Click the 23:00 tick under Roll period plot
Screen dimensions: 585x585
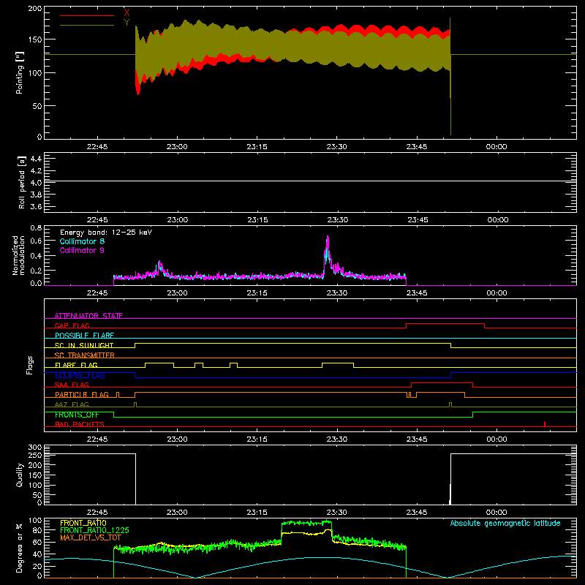click(177, 220)
